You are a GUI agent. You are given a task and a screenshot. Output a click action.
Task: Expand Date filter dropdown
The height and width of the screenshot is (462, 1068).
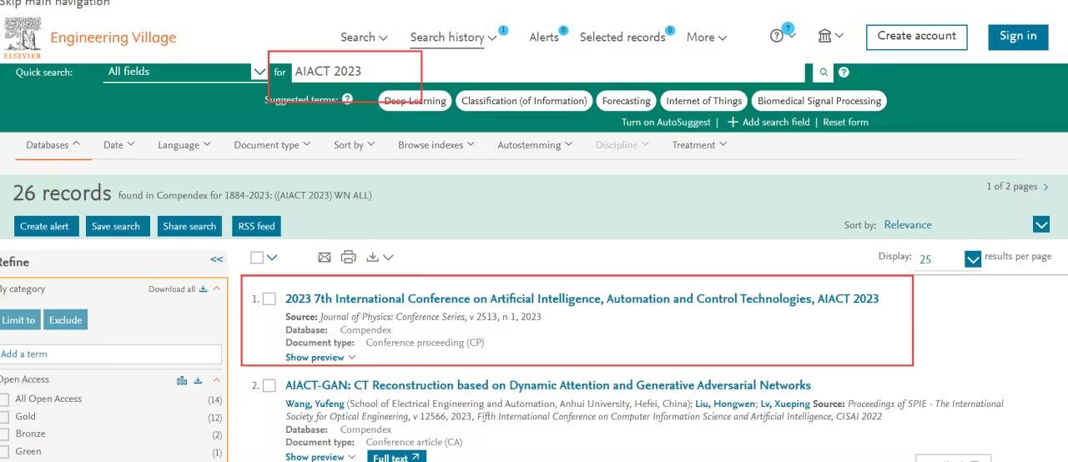click(x=118, y=145)
